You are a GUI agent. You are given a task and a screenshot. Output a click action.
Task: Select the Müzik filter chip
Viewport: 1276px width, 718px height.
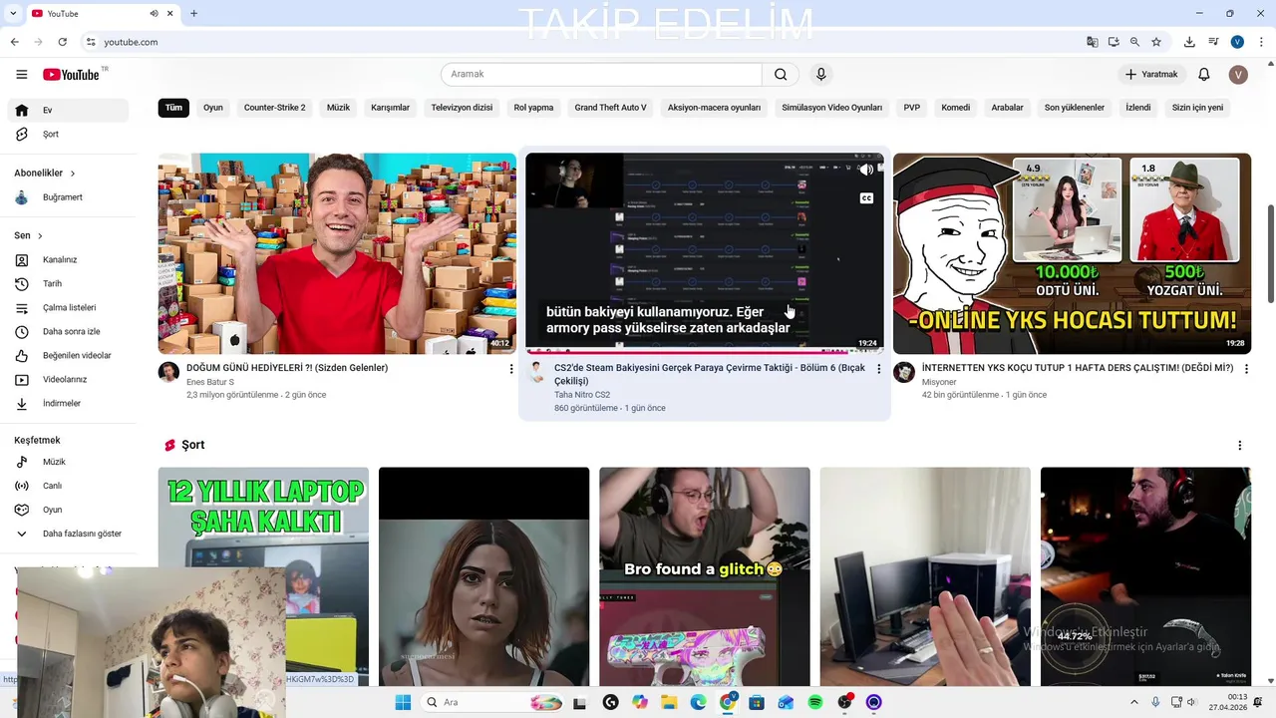[x=338, y=108]
